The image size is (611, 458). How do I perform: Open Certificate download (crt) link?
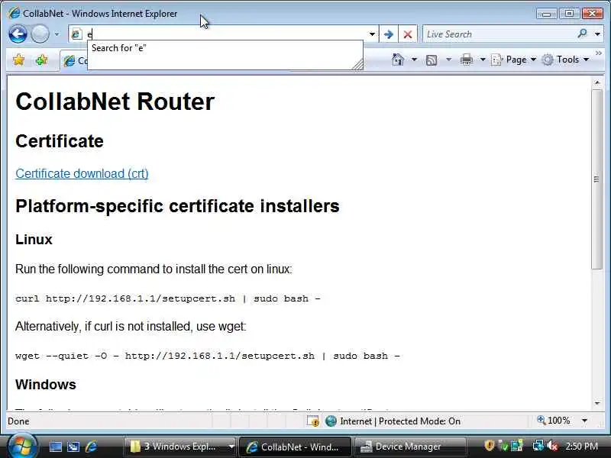click(82, 173)
